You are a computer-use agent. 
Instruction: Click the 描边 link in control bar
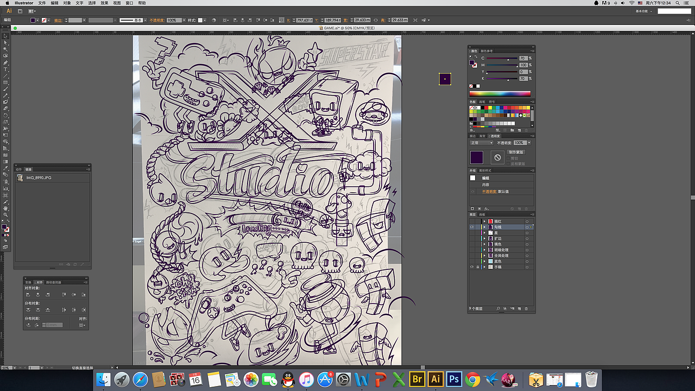[x=58, y=20]
